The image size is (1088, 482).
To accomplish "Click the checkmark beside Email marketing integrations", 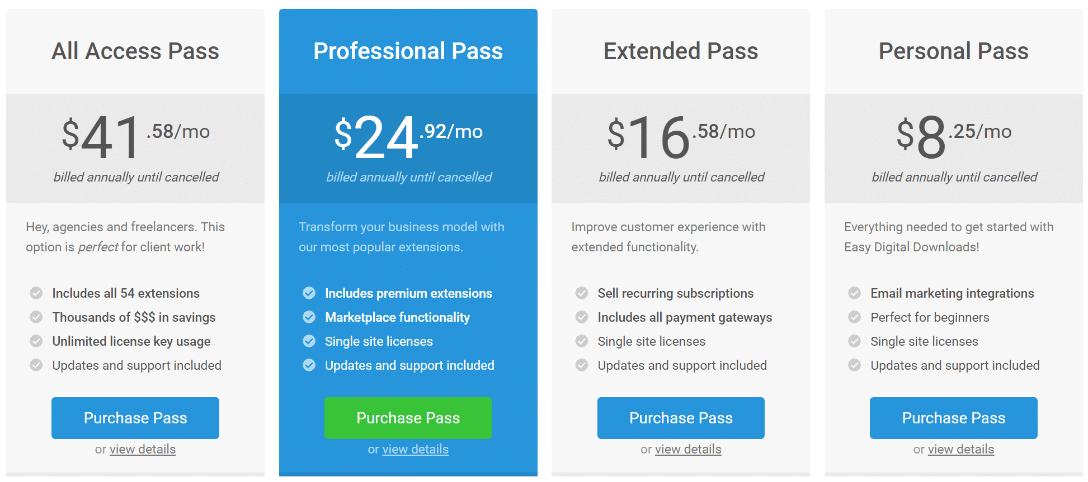I will tap(854, 293).
